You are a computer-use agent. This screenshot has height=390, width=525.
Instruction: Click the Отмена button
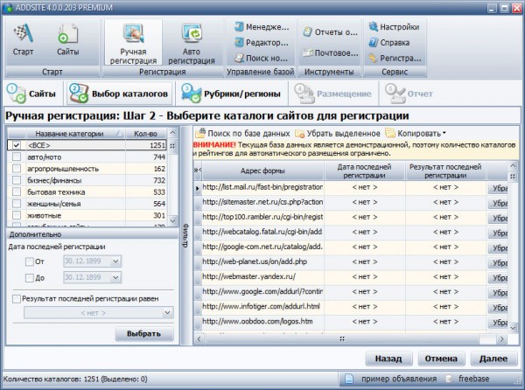pyautogui.click(x=441, y=359)
